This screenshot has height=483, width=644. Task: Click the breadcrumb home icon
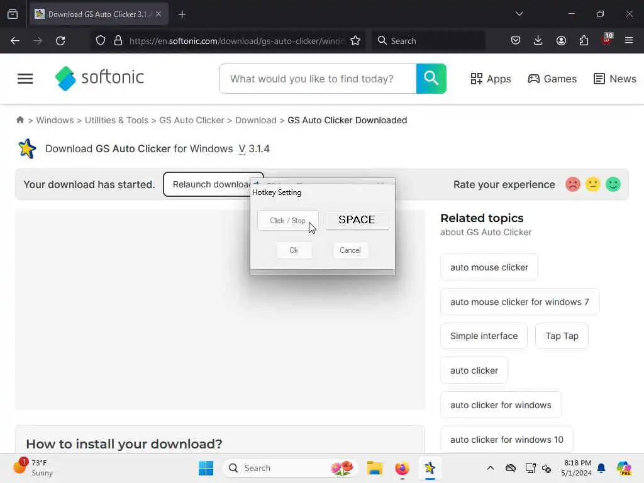click(19, 120)
